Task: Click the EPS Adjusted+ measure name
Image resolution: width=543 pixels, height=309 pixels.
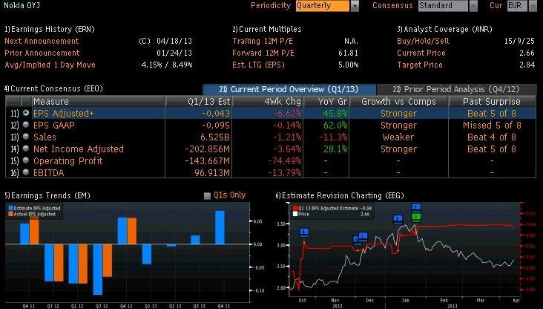Action: tap(63, 114)
